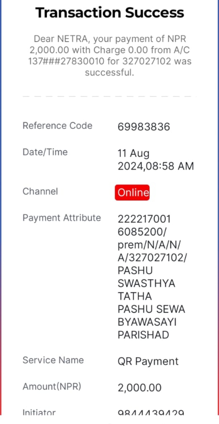The width and height of the screenshot is (219, 424).
Task: Select the BYAWASAYI PARISHAD text
Action: [147, 329]
